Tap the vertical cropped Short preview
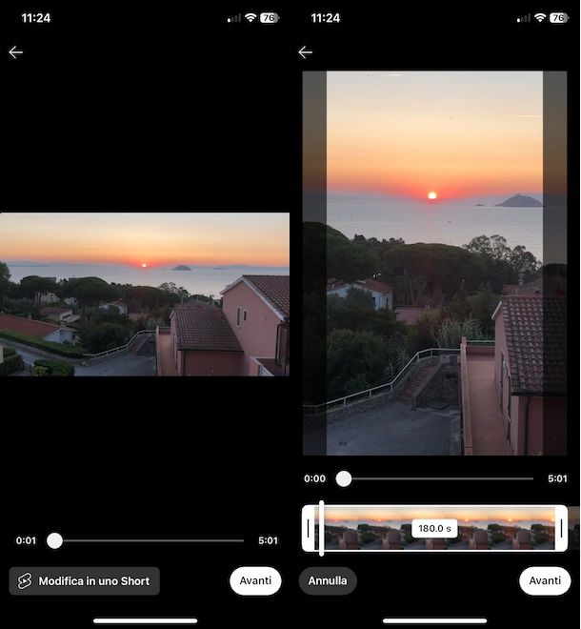Image resolution: width=581 pixels, height=629 pixels. tap(434, 263)
